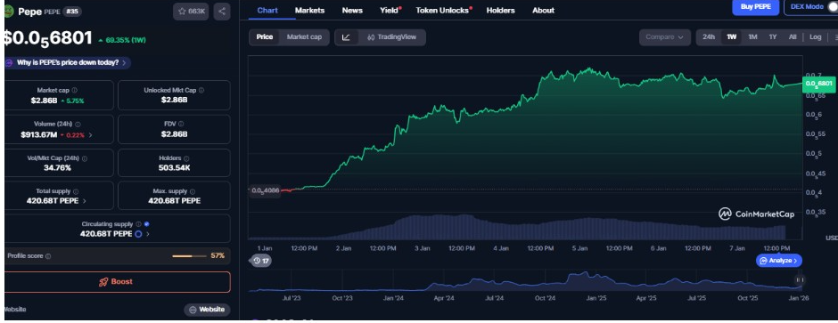The image size is (838, 323).
Task: Click the Circulating supply info icon
Action: 138,224
